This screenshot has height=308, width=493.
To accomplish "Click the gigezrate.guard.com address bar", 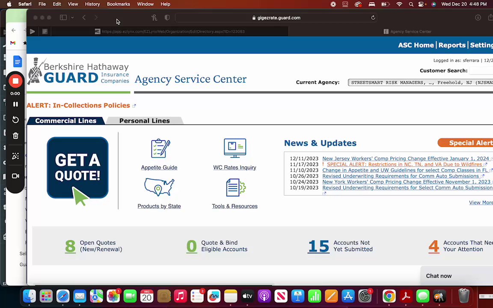I will pos(276,18).
